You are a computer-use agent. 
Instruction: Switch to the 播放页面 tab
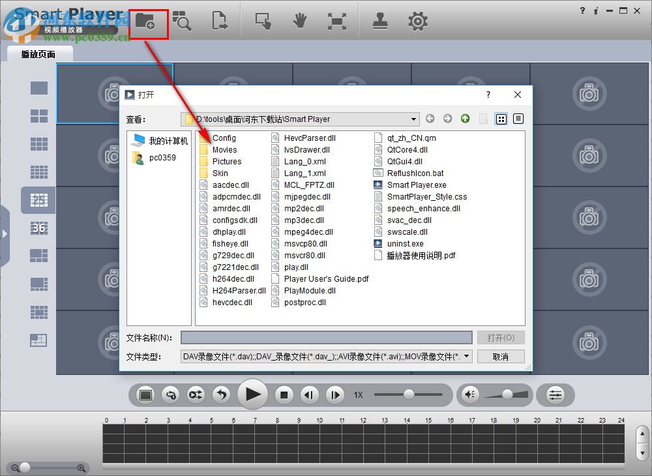(38, 54)
